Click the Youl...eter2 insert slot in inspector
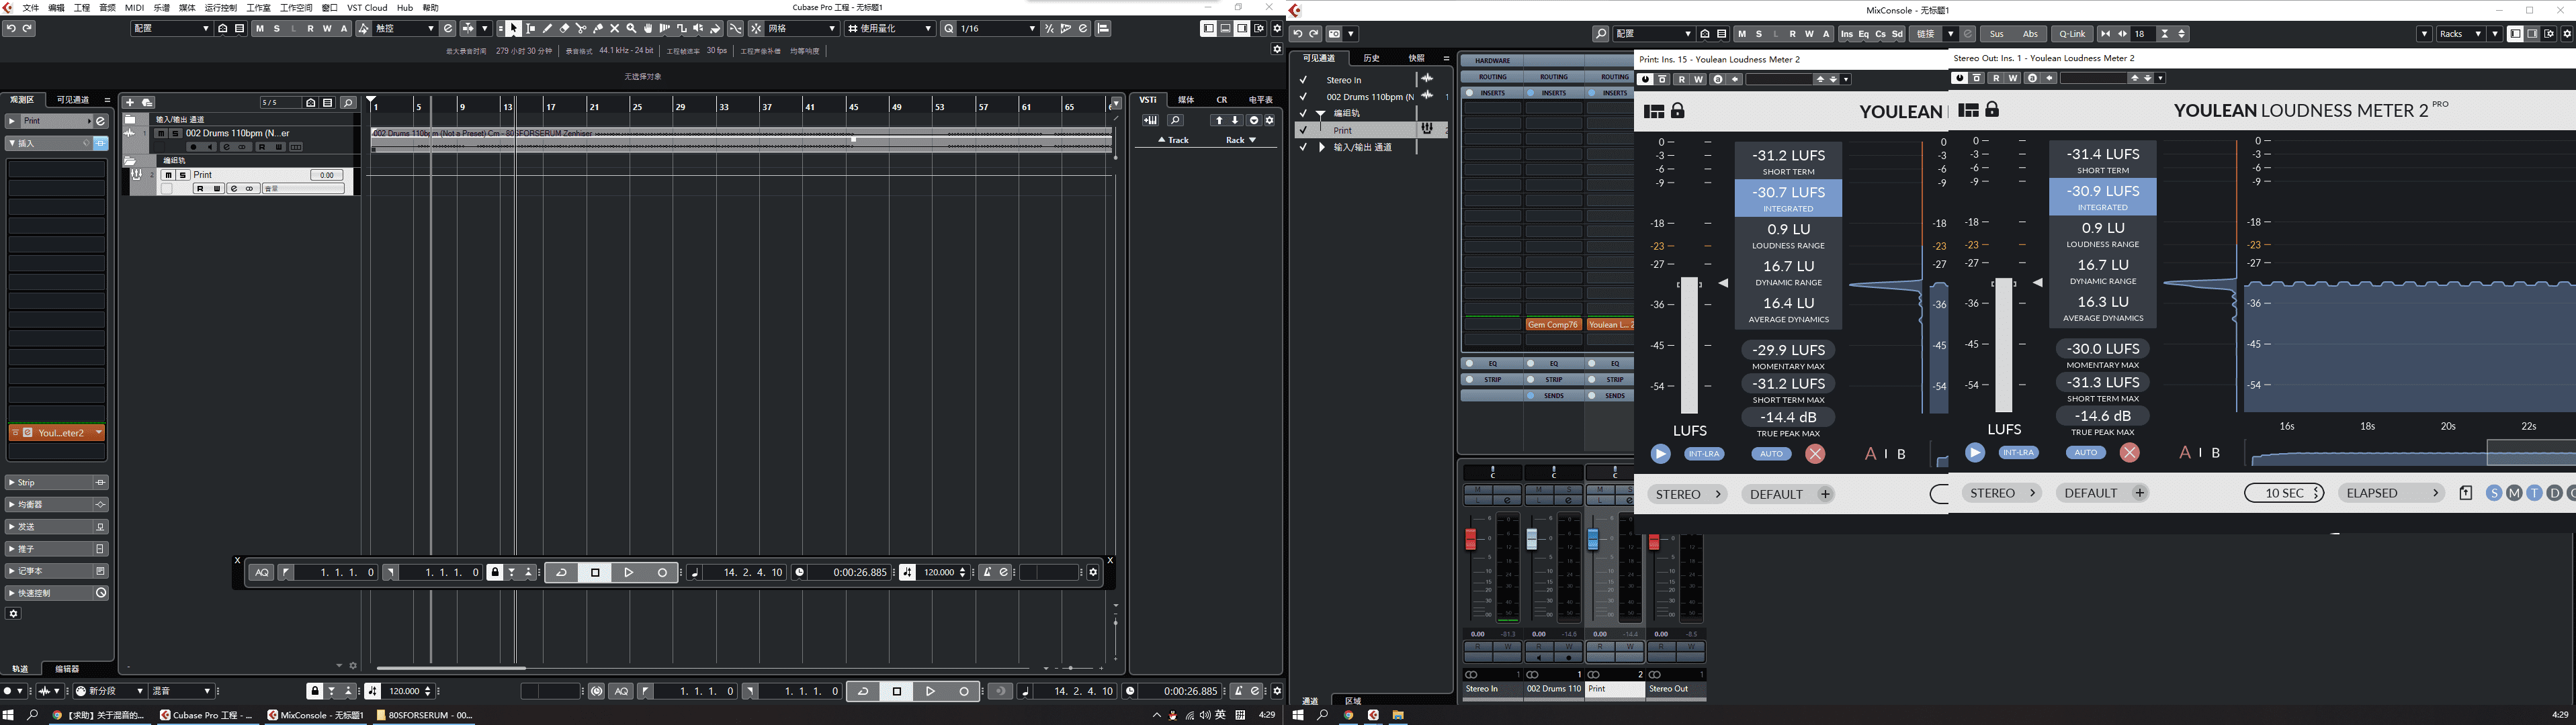The image size is (2576, 725). click(x=57, y=432)
